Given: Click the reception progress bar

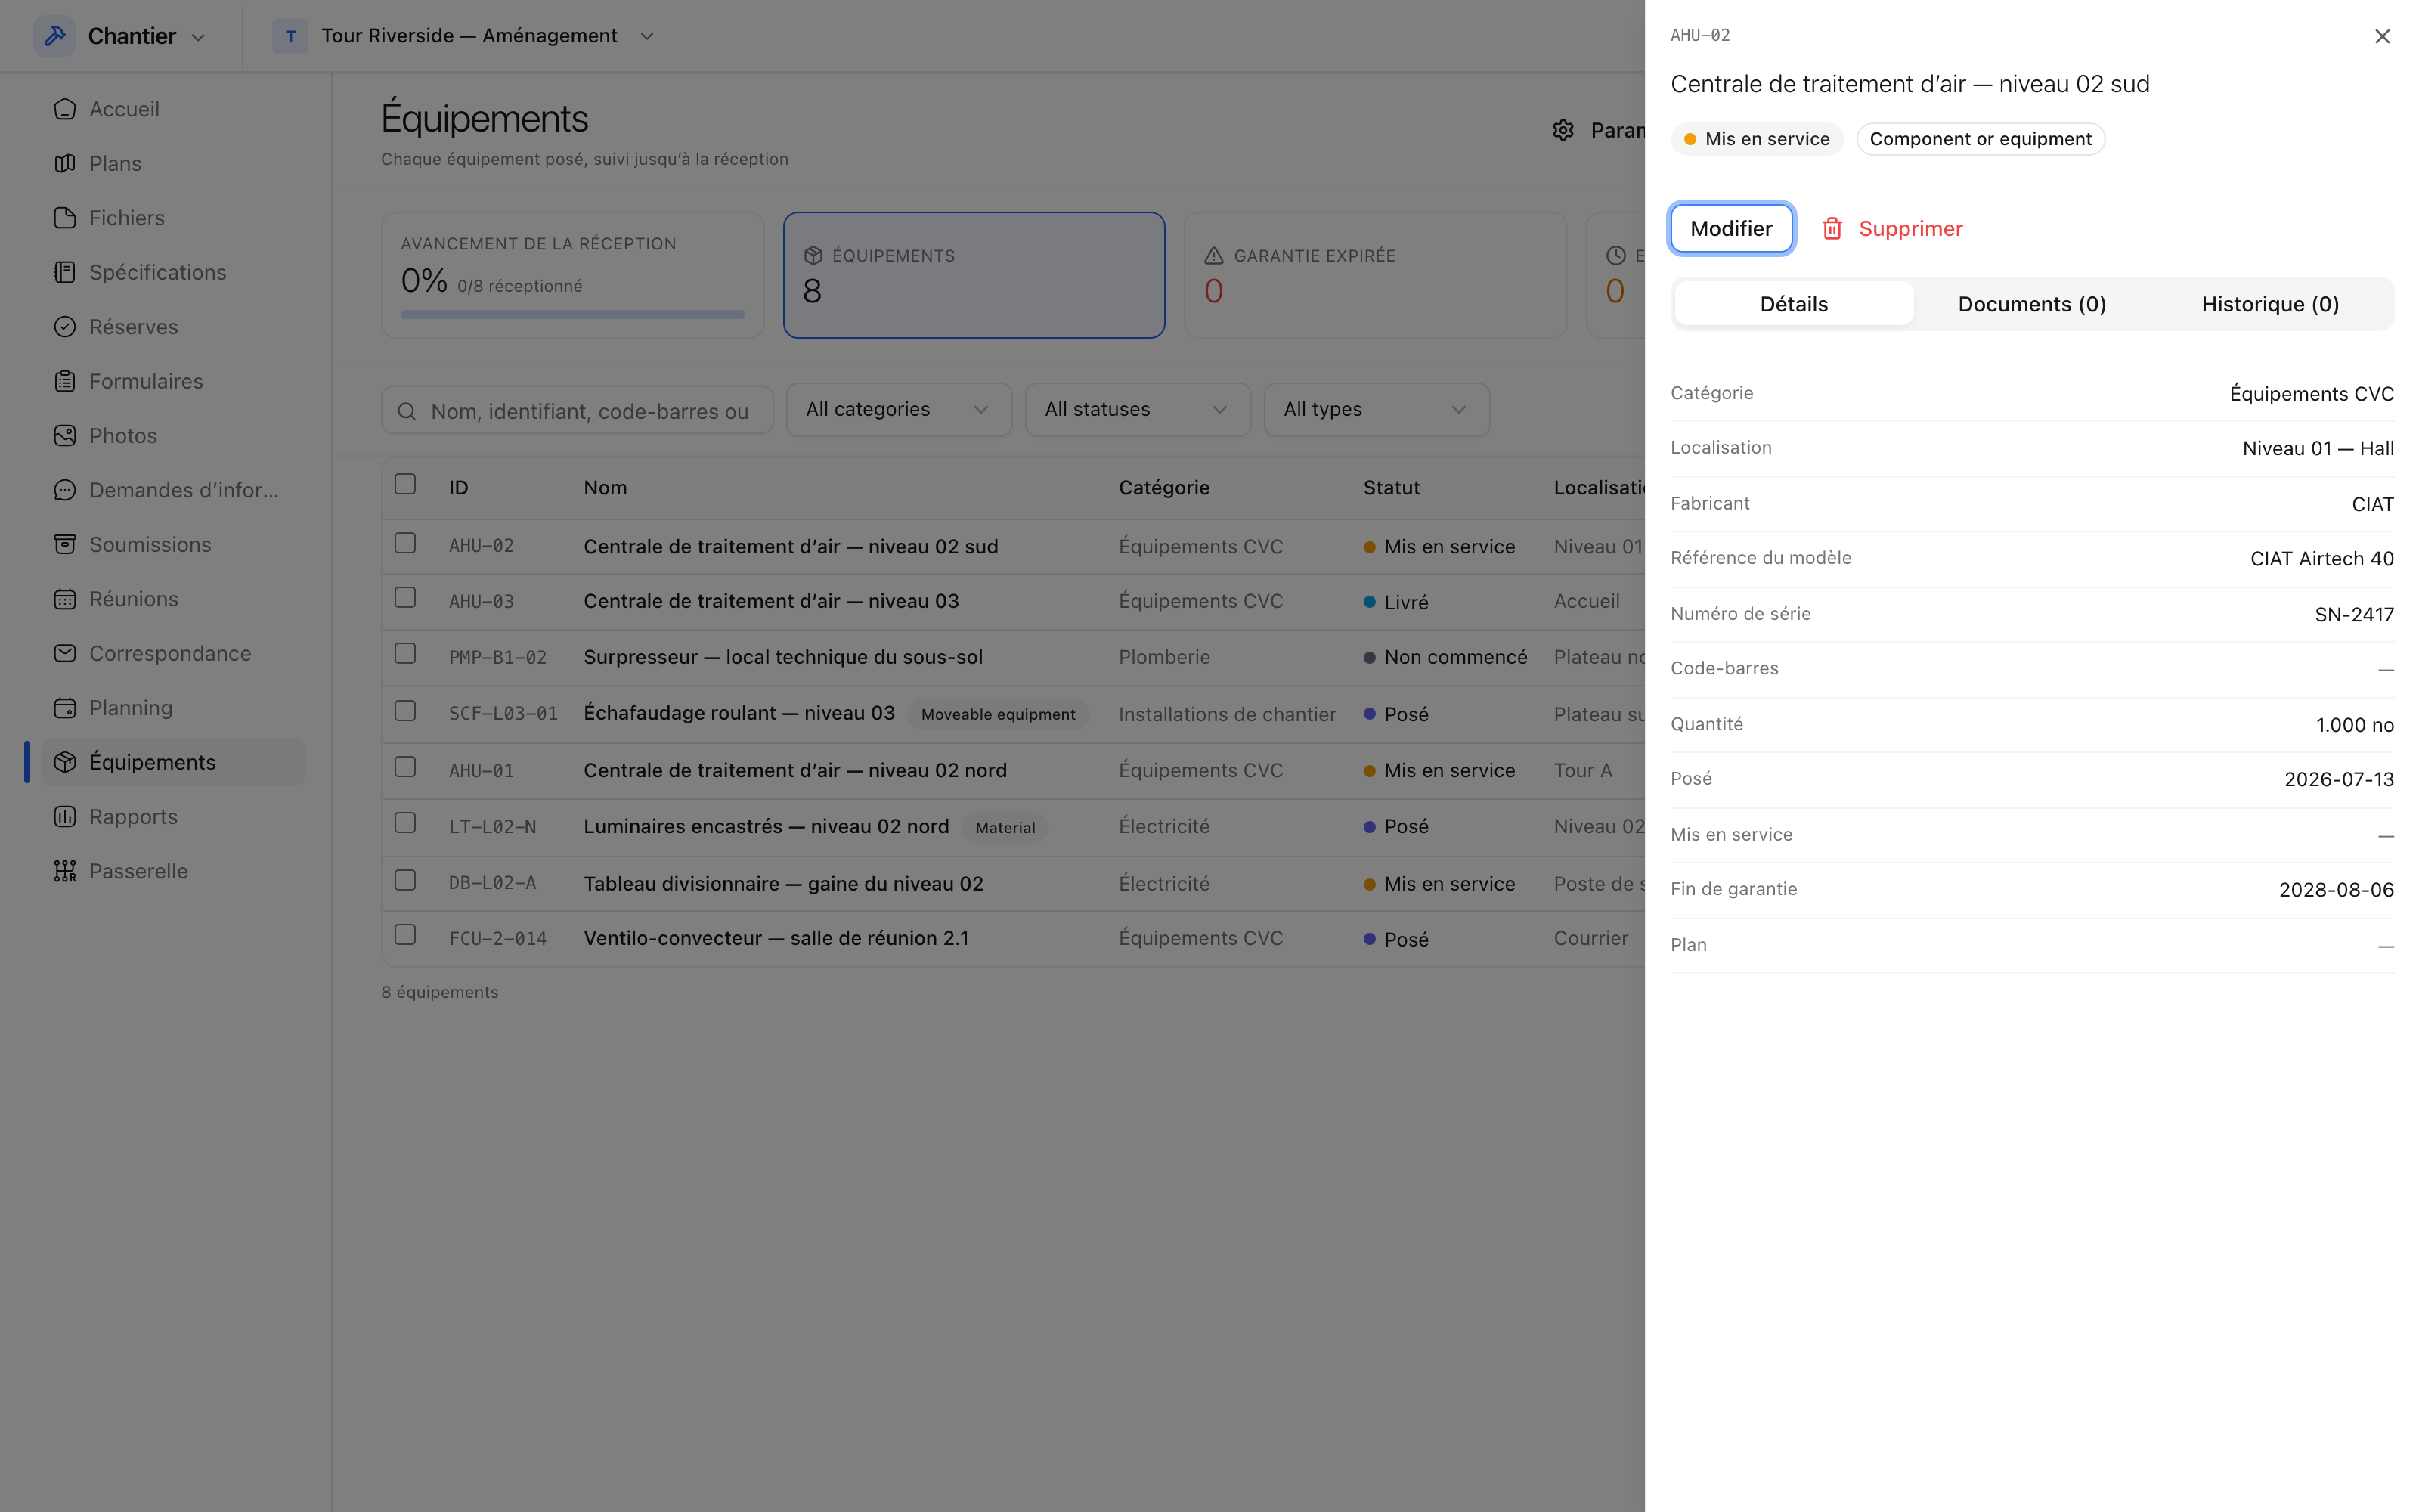Looking at the screenshot, I should tap(571, 315).
